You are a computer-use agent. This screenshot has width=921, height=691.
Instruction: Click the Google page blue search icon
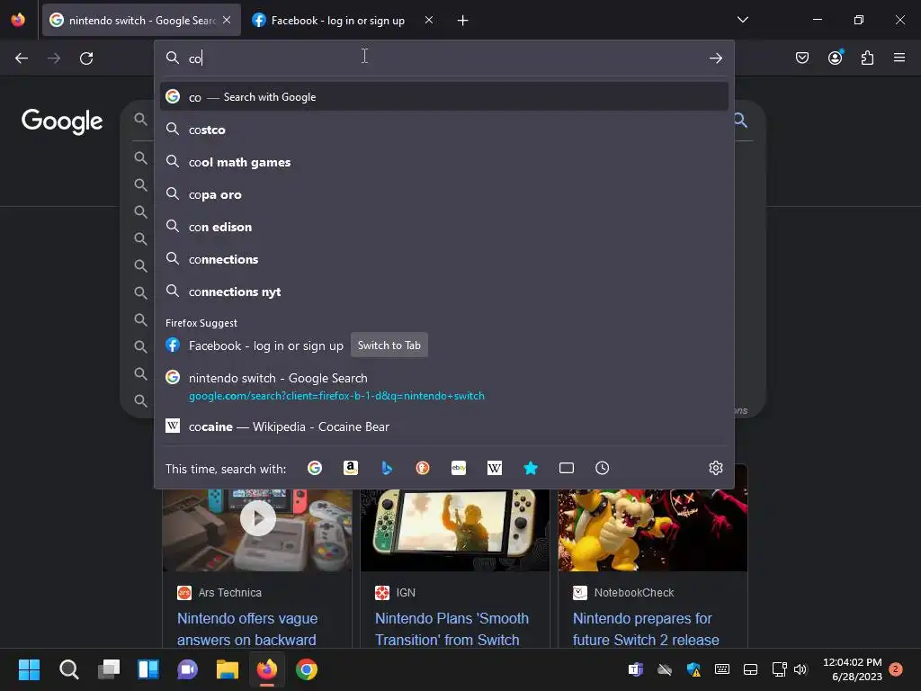pyautogui.click(x=741, y=121)
